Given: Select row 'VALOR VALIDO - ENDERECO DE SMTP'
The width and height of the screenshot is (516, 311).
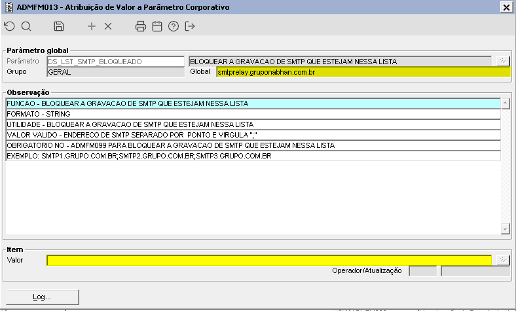Looking at the screenshot, I should [x=253, y=135].
